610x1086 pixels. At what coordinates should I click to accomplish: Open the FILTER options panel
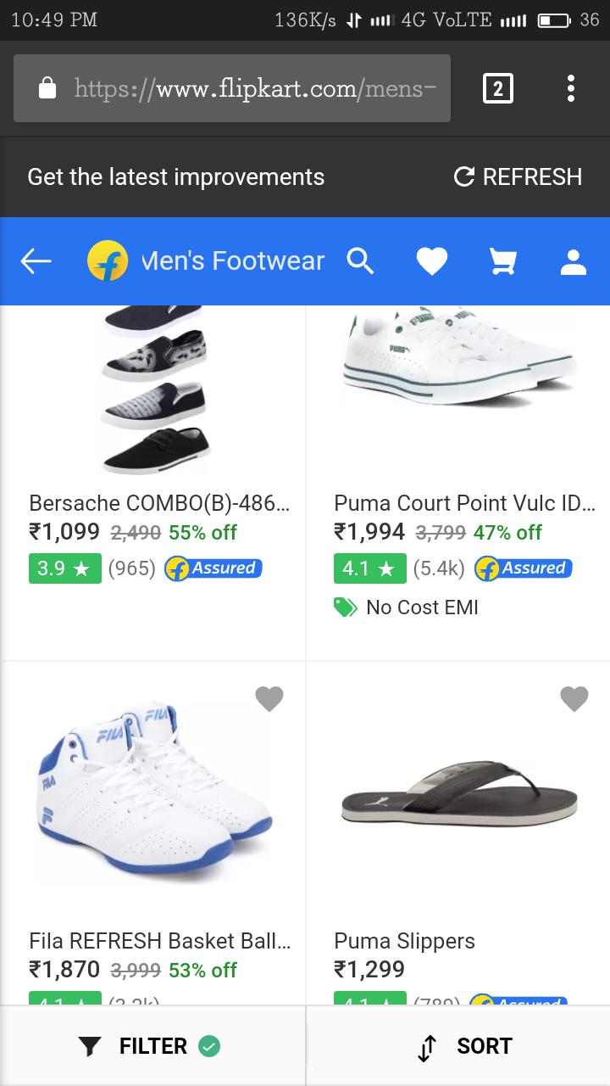point(152,1046)
